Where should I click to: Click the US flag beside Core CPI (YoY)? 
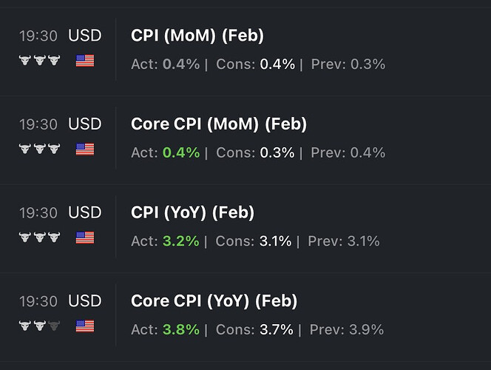(x=85, y=326)
